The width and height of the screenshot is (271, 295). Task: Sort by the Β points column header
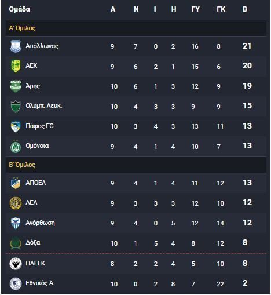(x=245, y=9)
